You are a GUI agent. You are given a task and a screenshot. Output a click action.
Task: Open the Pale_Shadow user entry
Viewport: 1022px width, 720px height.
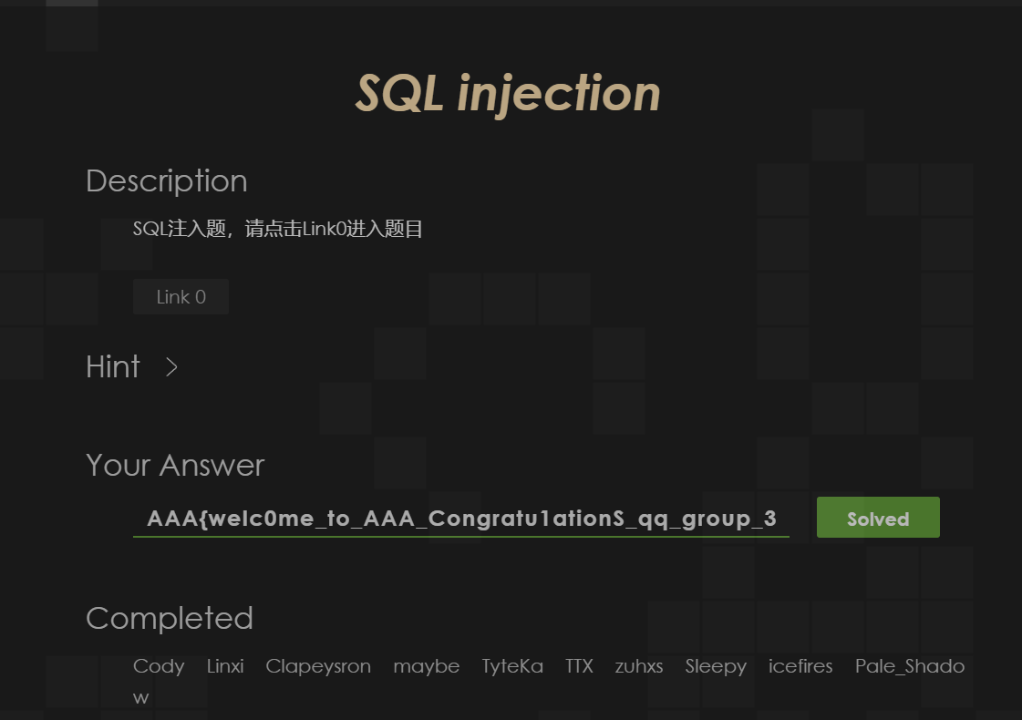(909, 666)
